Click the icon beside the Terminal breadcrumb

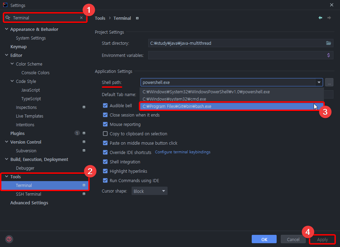pyautogui.click(x=137, y=18)
